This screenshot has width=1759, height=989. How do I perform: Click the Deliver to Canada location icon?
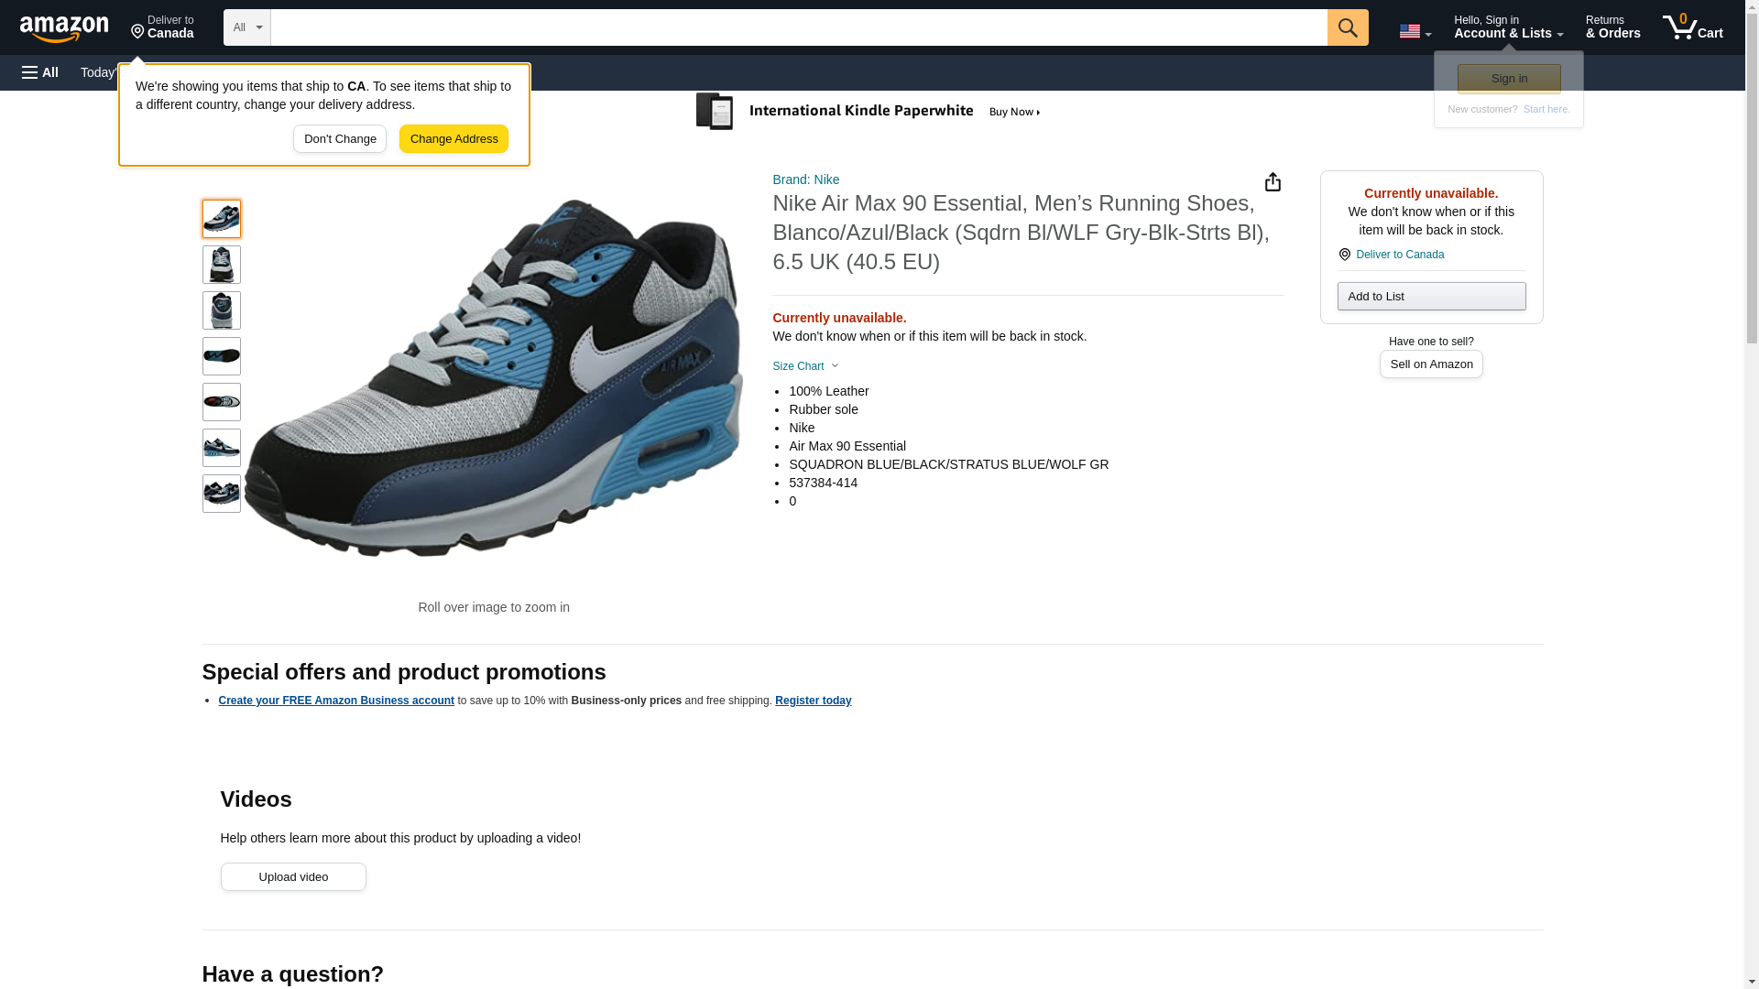[1344, 255]
